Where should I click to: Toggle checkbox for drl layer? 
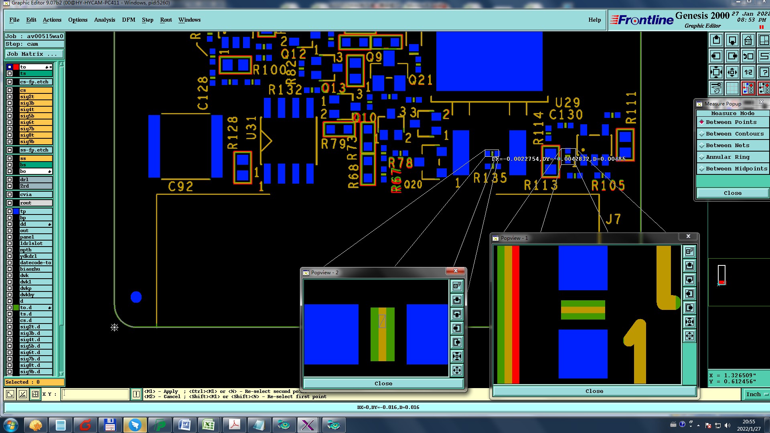point(10,180)
